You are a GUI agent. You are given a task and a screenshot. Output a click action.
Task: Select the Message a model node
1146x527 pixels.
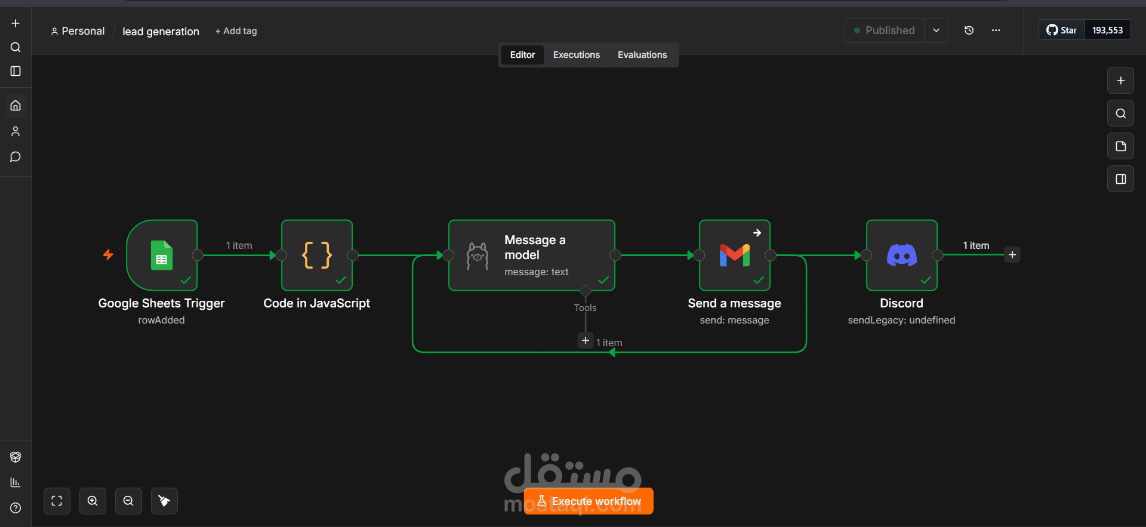[x=532, y=255]
